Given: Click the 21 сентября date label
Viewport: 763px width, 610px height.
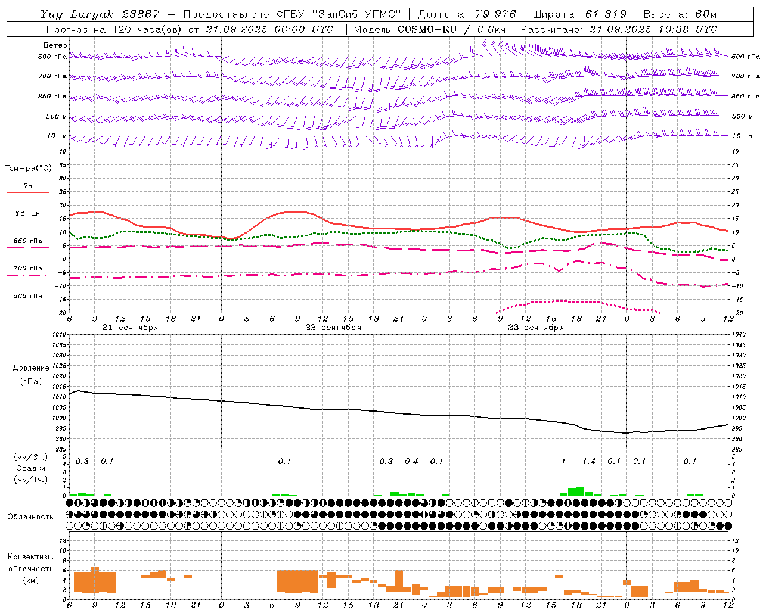Looking at the screenshot, I should coord(131,328).
